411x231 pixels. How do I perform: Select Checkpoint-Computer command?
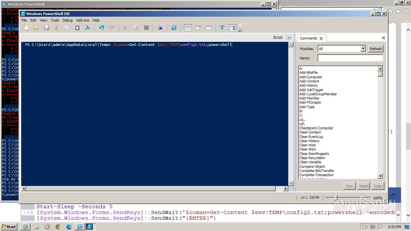point(316,128)
